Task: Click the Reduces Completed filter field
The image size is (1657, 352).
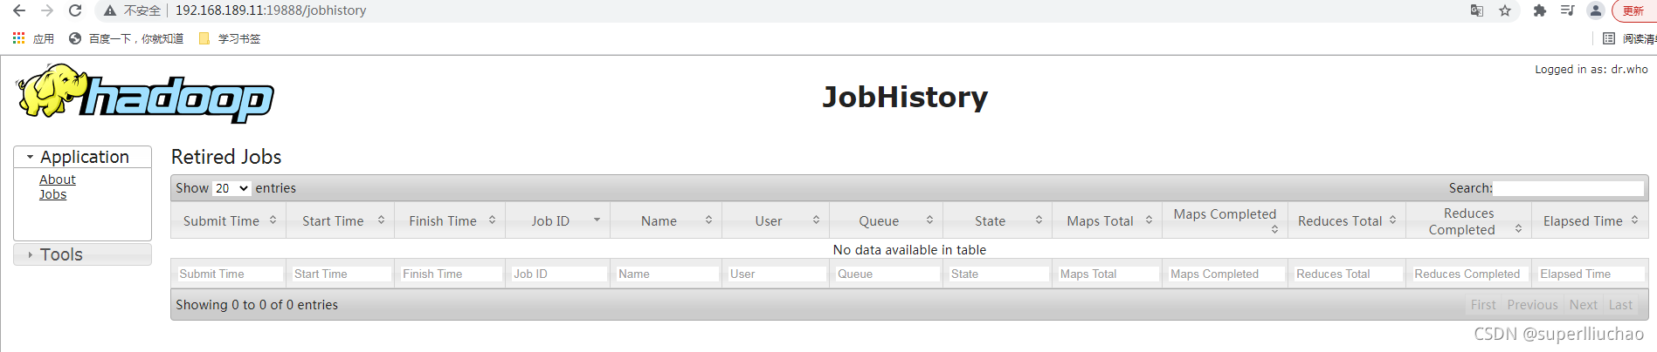Action: (x=1469, y=274)
